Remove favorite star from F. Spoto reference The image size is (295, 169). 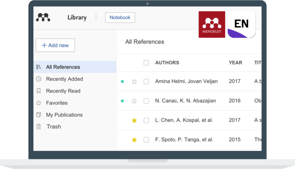click(134, 140)
